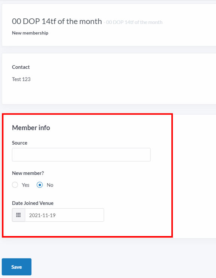
Task: Click the 2021-11-19 date field
Action: click(x=64, y=215)
